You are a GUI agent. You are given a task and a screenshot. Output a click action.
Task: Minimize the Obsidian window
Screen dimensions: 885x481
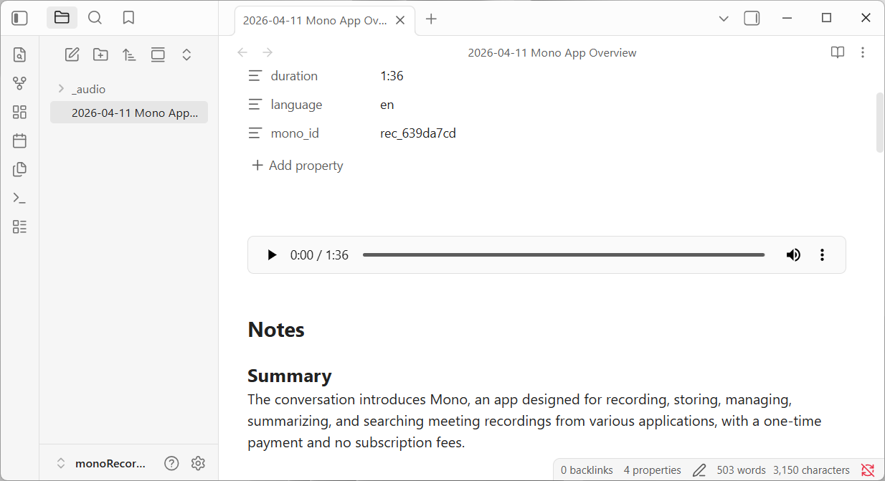pyautogui.click(x=787, y=18)
